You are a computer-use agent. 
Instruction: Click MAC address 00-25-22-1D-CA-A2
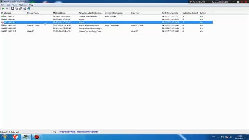[x=62, y=25]
